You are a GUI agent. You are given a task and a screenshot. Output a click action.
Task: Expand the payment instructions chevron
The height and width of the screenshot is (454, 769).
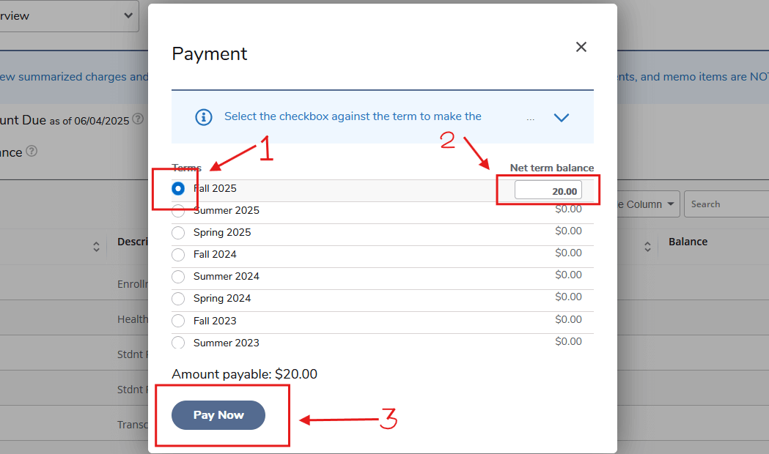pos(562,117)
